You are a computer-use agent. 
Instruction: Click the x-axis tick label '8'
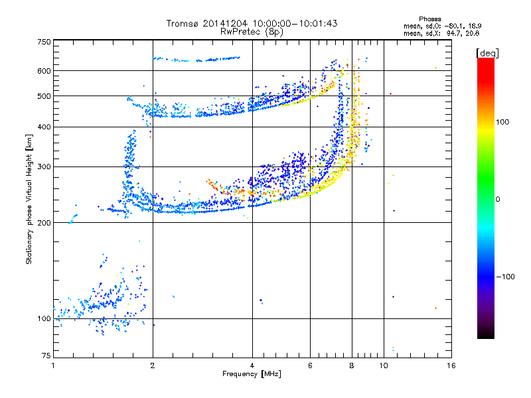click(352, 365)
